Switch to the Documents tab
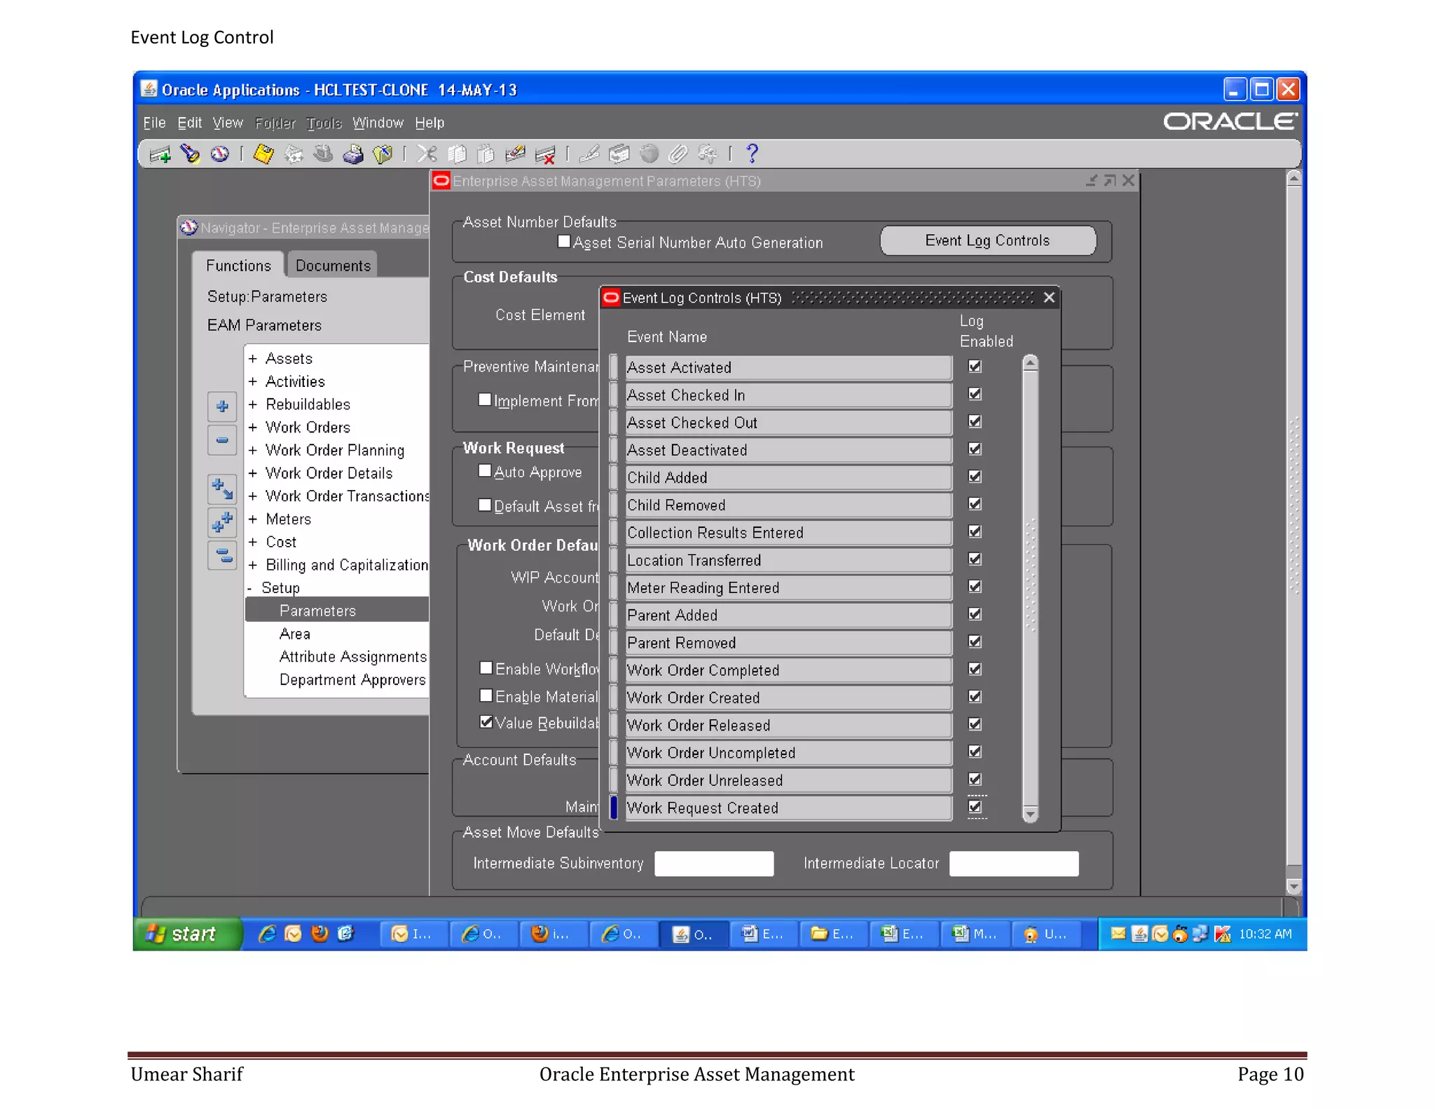 pyautogui.click(x=332, y=266)
